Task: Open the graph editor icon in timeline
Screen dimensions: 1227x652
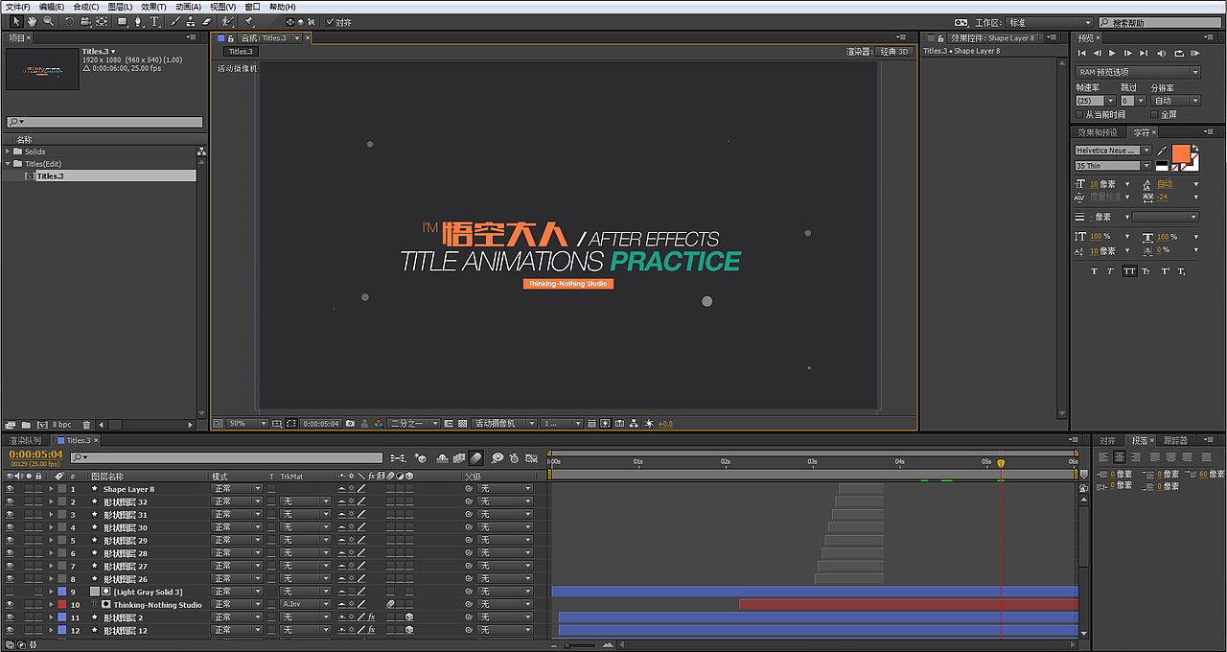Action: tap(530, 458)
